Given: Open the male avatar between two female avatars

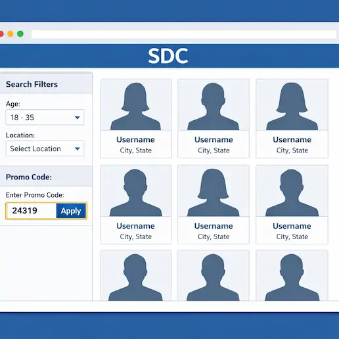Looking at the screenshot, I should pyautogui.click(x=214, y=106).
